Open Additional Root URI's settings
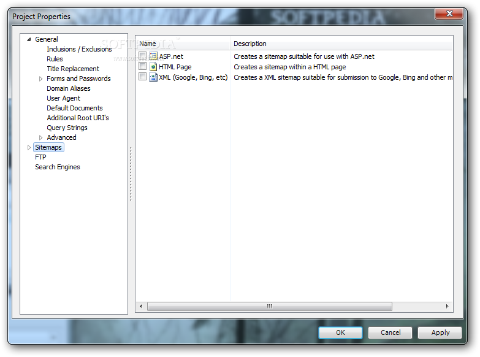 click(x=77, y=118)
